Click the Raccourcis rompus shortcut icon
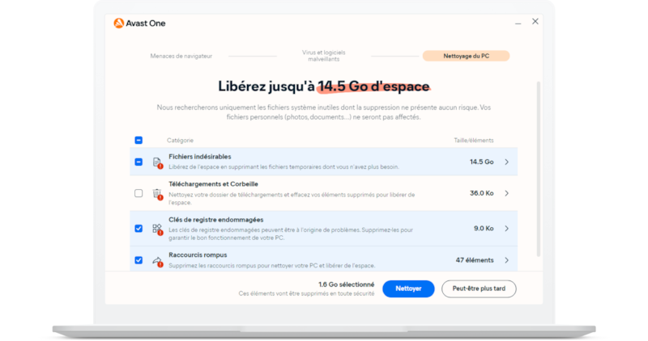This screenshot has width=648, height=341. click(x=156, y=260)
